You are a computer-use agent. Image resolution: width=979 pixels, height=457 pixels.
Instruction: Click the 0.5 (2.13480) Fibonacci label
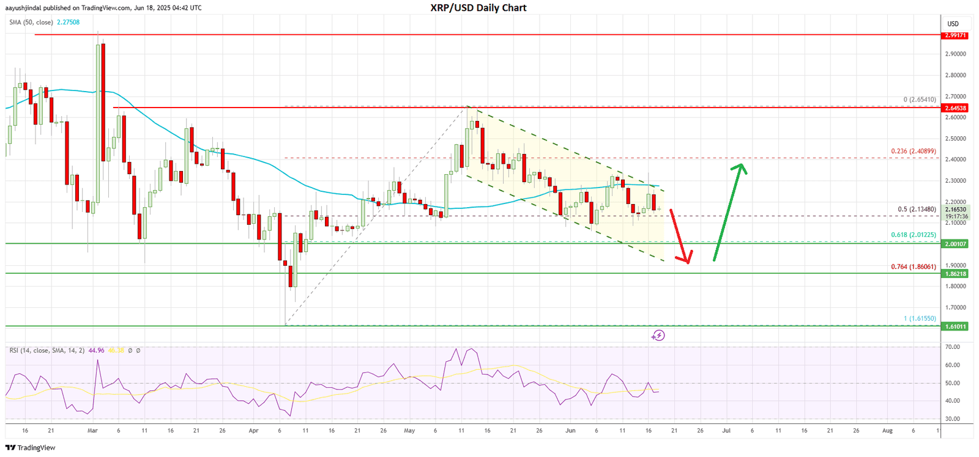point(917,209)
